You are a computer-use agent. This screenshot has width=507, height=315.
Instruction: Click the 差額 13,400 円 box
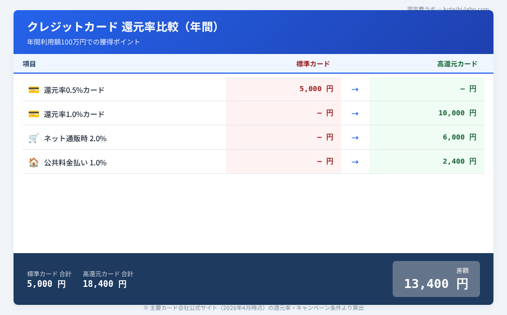click(436, 279)
